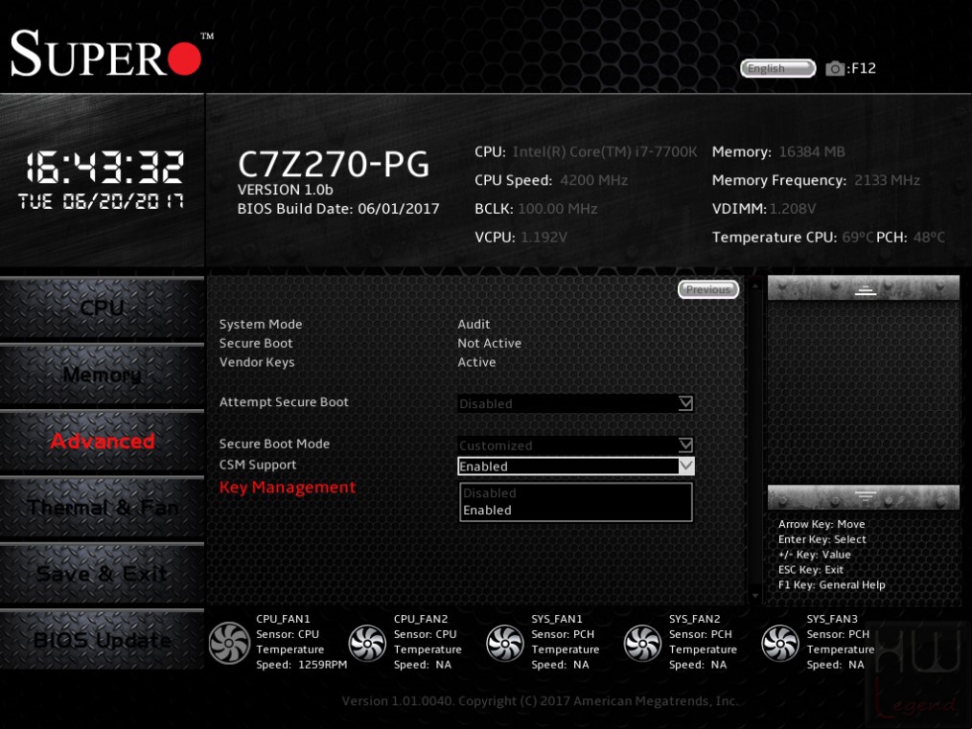The image size is (972, 729).
Task: Click the American Megatrends copyright text
Action: point(540,701)
